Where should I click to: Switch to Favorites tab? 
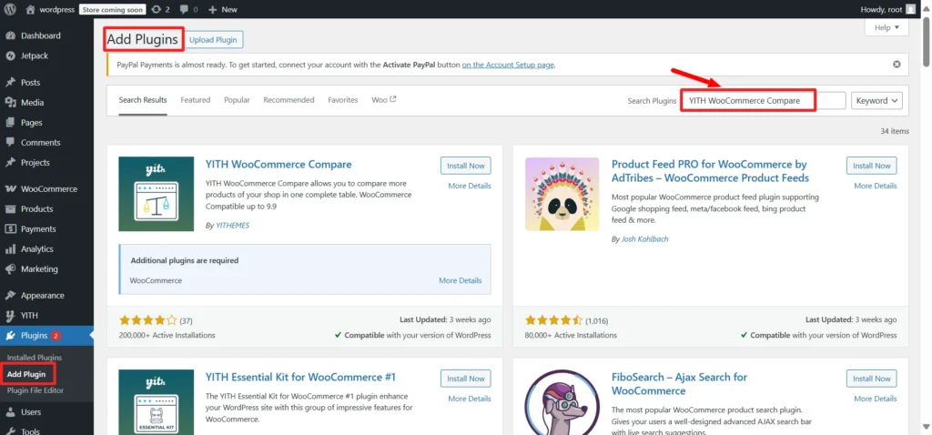coord(343,100)
